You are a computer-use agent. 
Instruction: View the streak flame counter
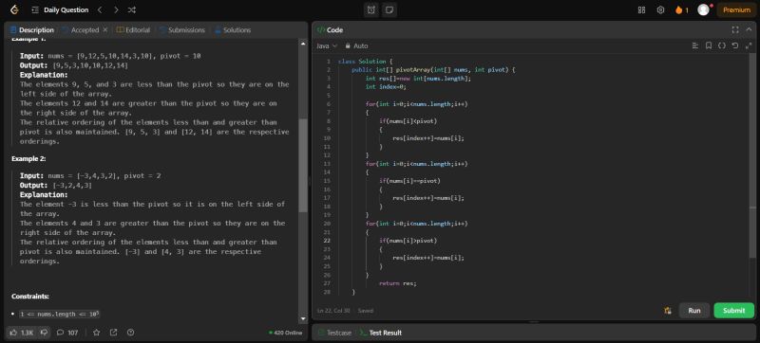point(681,9)
